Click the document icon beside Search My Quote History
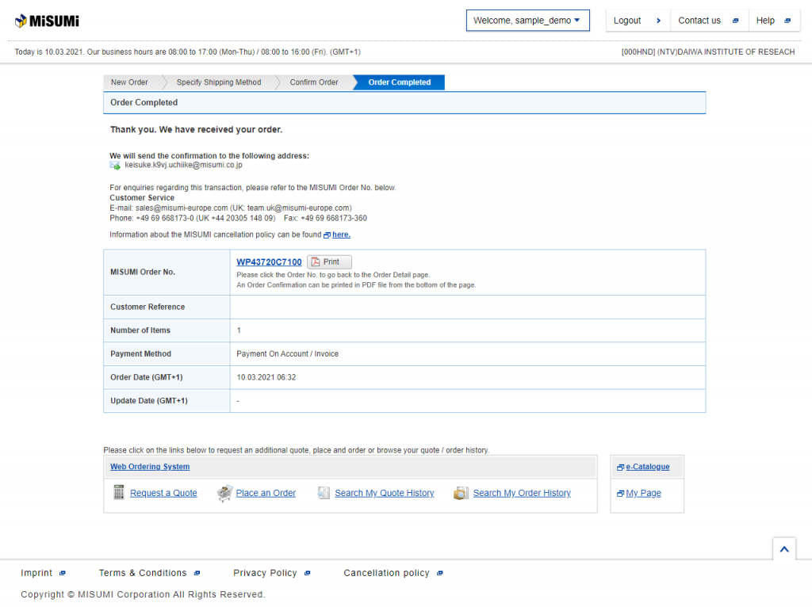Image resolution: width=812 pixels, height=607 pixels. (324, 493)
